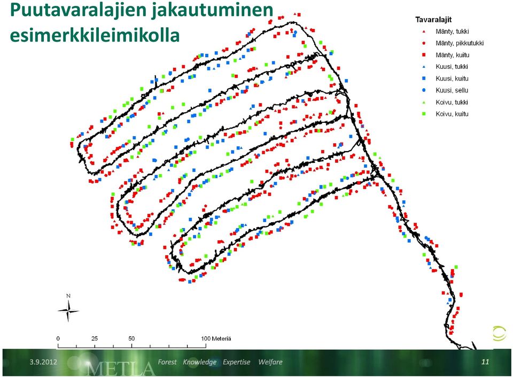Click the legend label 'Koivu, kuitu'

pos(452,114)
